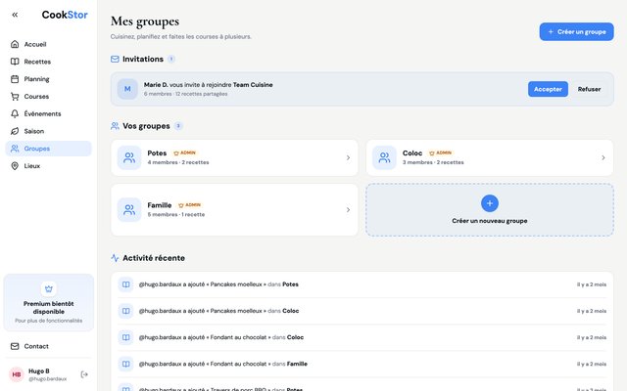Collapse the sidebar with the double-chevron icon
This screenshot has height=391, width=627.
tap(15, 15)
